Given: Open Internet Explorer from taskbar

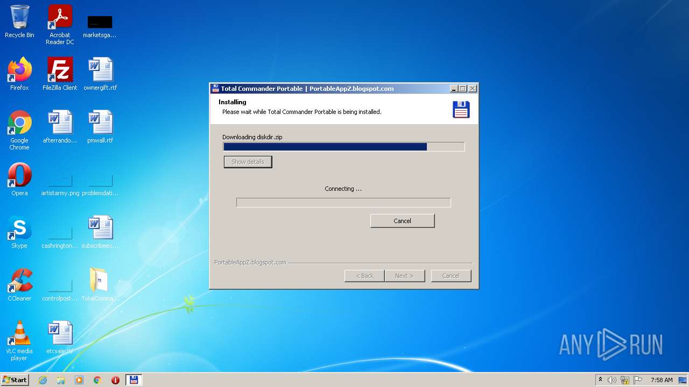Looking at the screenshot, I should [43, 380].
